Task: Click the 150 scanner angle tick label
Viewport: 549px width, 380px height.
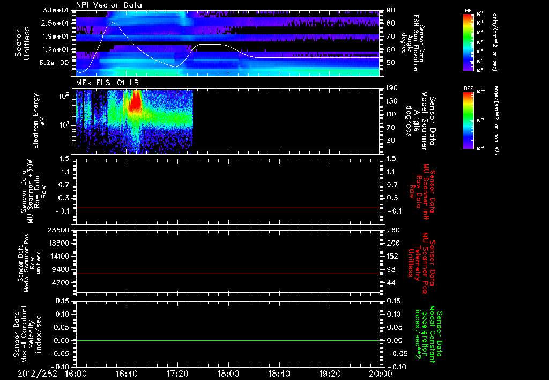Action: click(x=392, y=101)
